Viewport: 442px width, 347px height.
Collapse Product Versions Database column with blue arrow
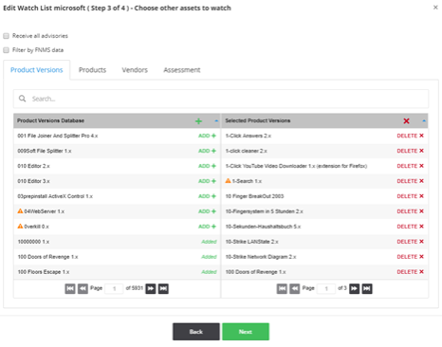click(x=216, y=121)
